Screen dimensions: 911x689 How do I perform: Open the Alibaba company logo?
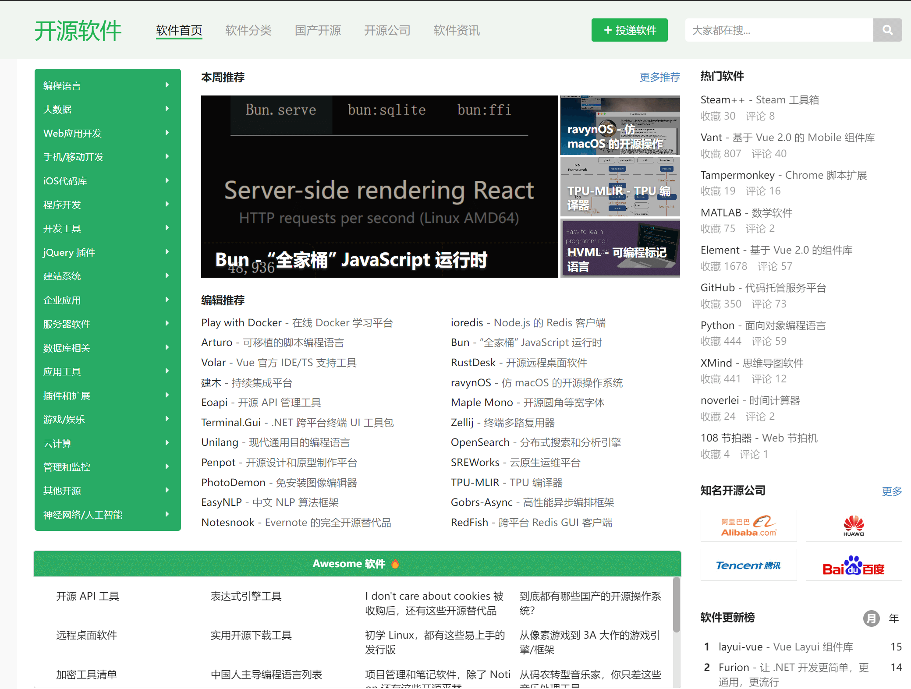coord(748,526)
